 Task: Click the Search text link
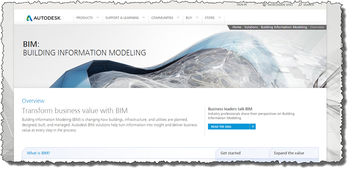[309, 5]
